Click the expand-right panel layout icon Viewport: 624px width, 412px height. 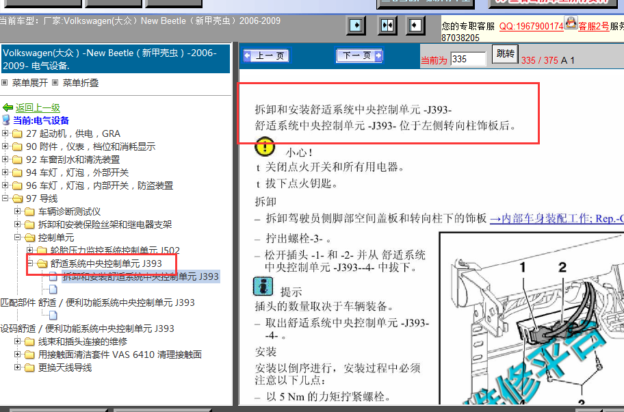[x=356, y=26]
